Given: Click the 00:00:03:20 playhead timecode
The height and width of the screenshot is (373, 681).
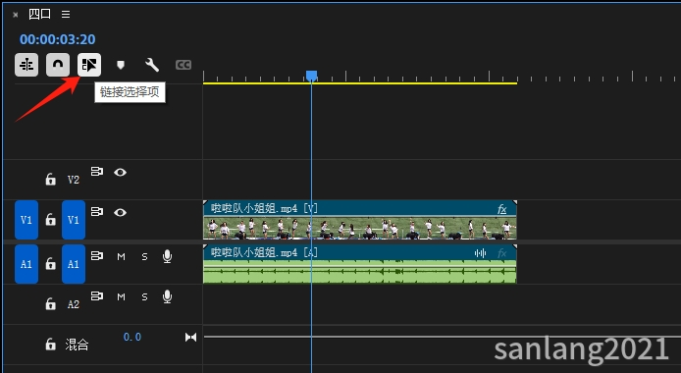Looking at the screenshot, I should click(x=57, y=39).
